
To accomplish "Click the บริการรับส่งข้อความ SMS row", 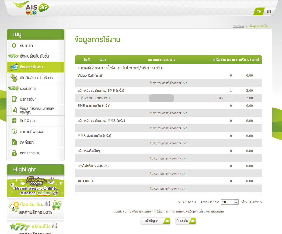I will click(x=168, y=91).
